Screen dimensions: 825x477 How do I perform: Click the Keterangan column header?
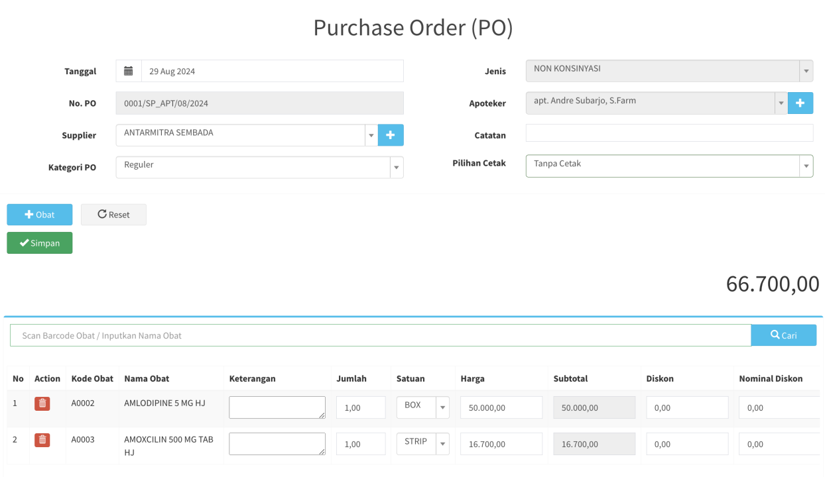pos(252,379)
